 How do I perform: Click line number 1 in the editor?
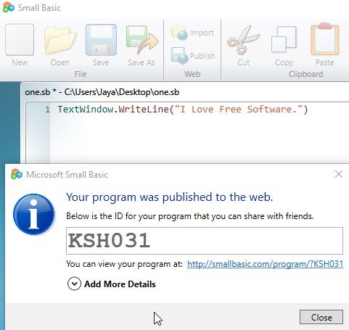(x=47, y=110)
